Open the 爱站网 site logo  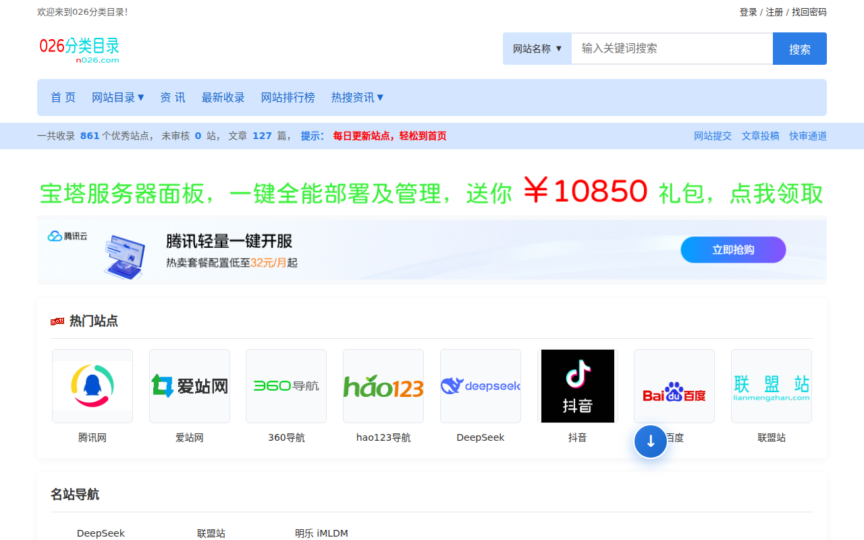coord(190,386)
